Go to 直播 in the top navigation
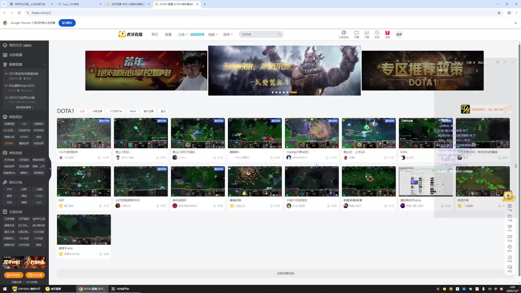 [x=168, y=34]
